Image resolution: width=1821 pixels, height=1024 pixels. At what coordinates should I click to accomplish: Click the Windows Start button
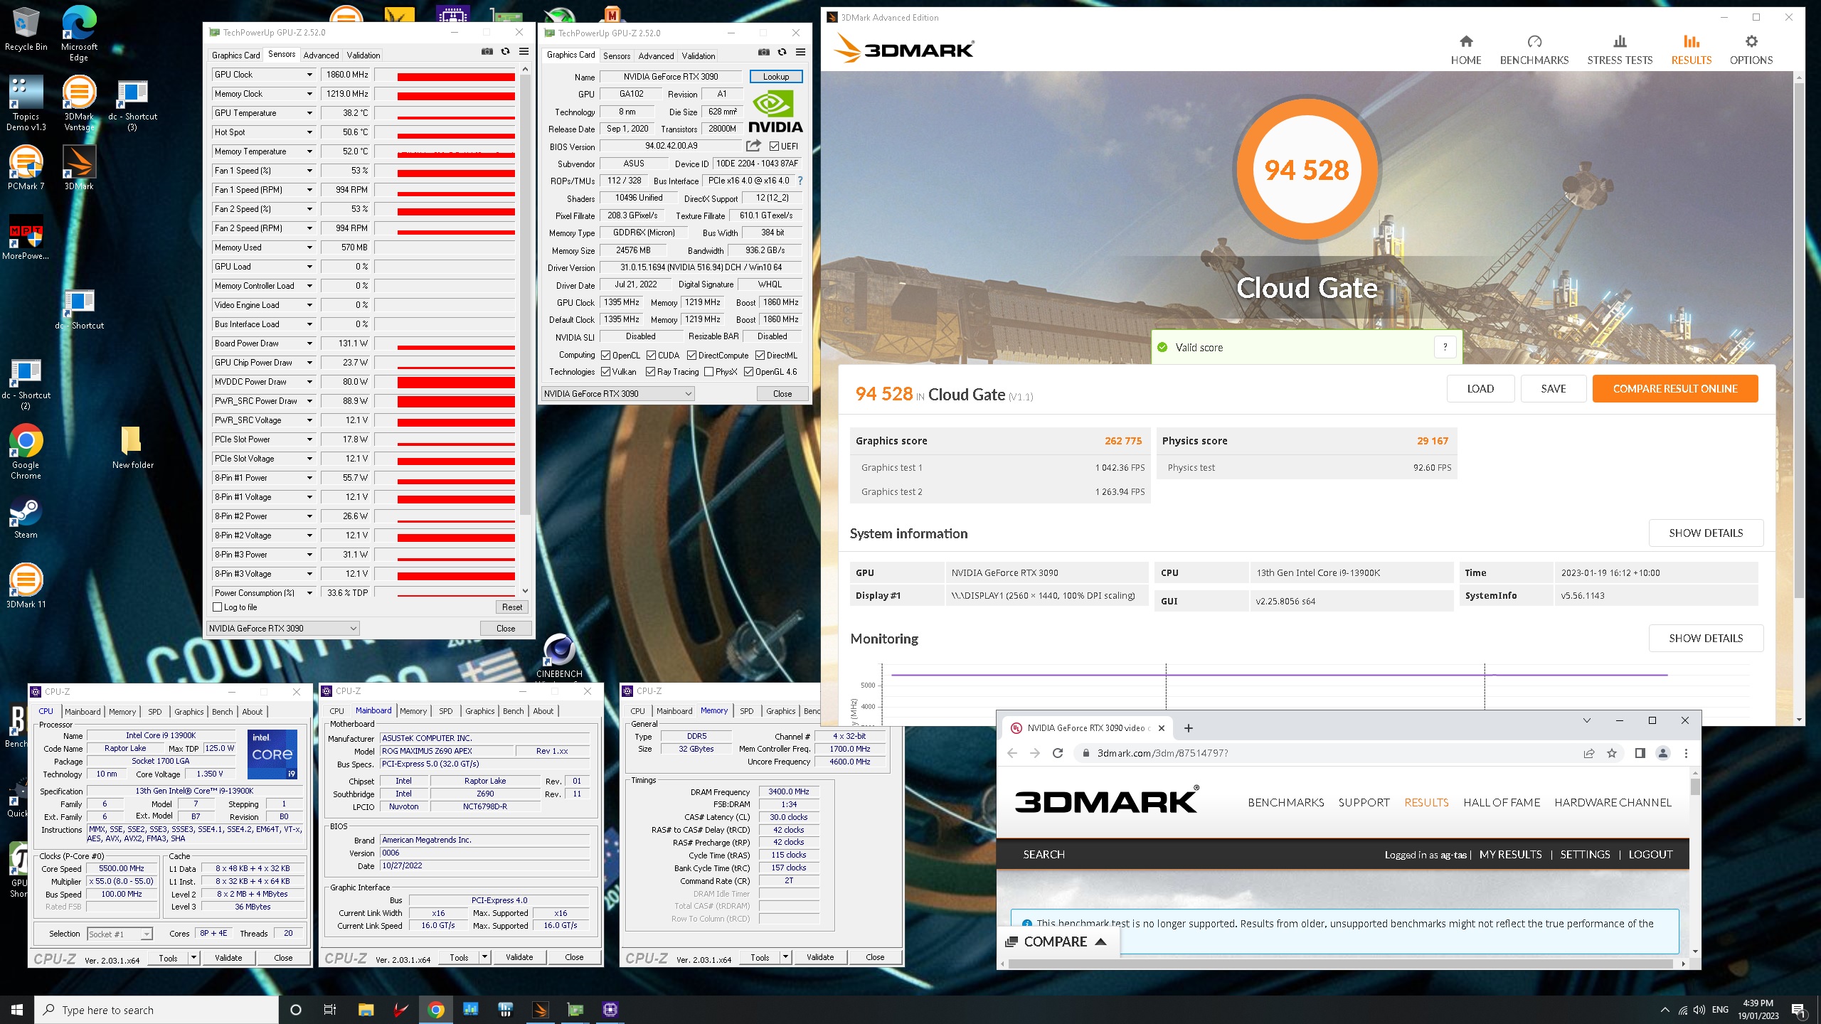click(x=17, y=1010)
